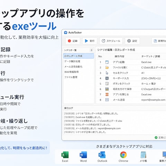This screenshot has width=166, height=166.
Task: Click the 実行 run button
Action: [x=90, y=41]
